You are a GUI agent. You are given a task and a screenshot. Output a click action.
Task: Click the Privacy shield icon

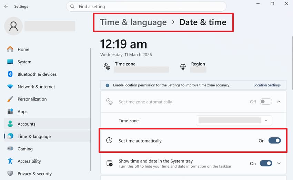[10, 173]
